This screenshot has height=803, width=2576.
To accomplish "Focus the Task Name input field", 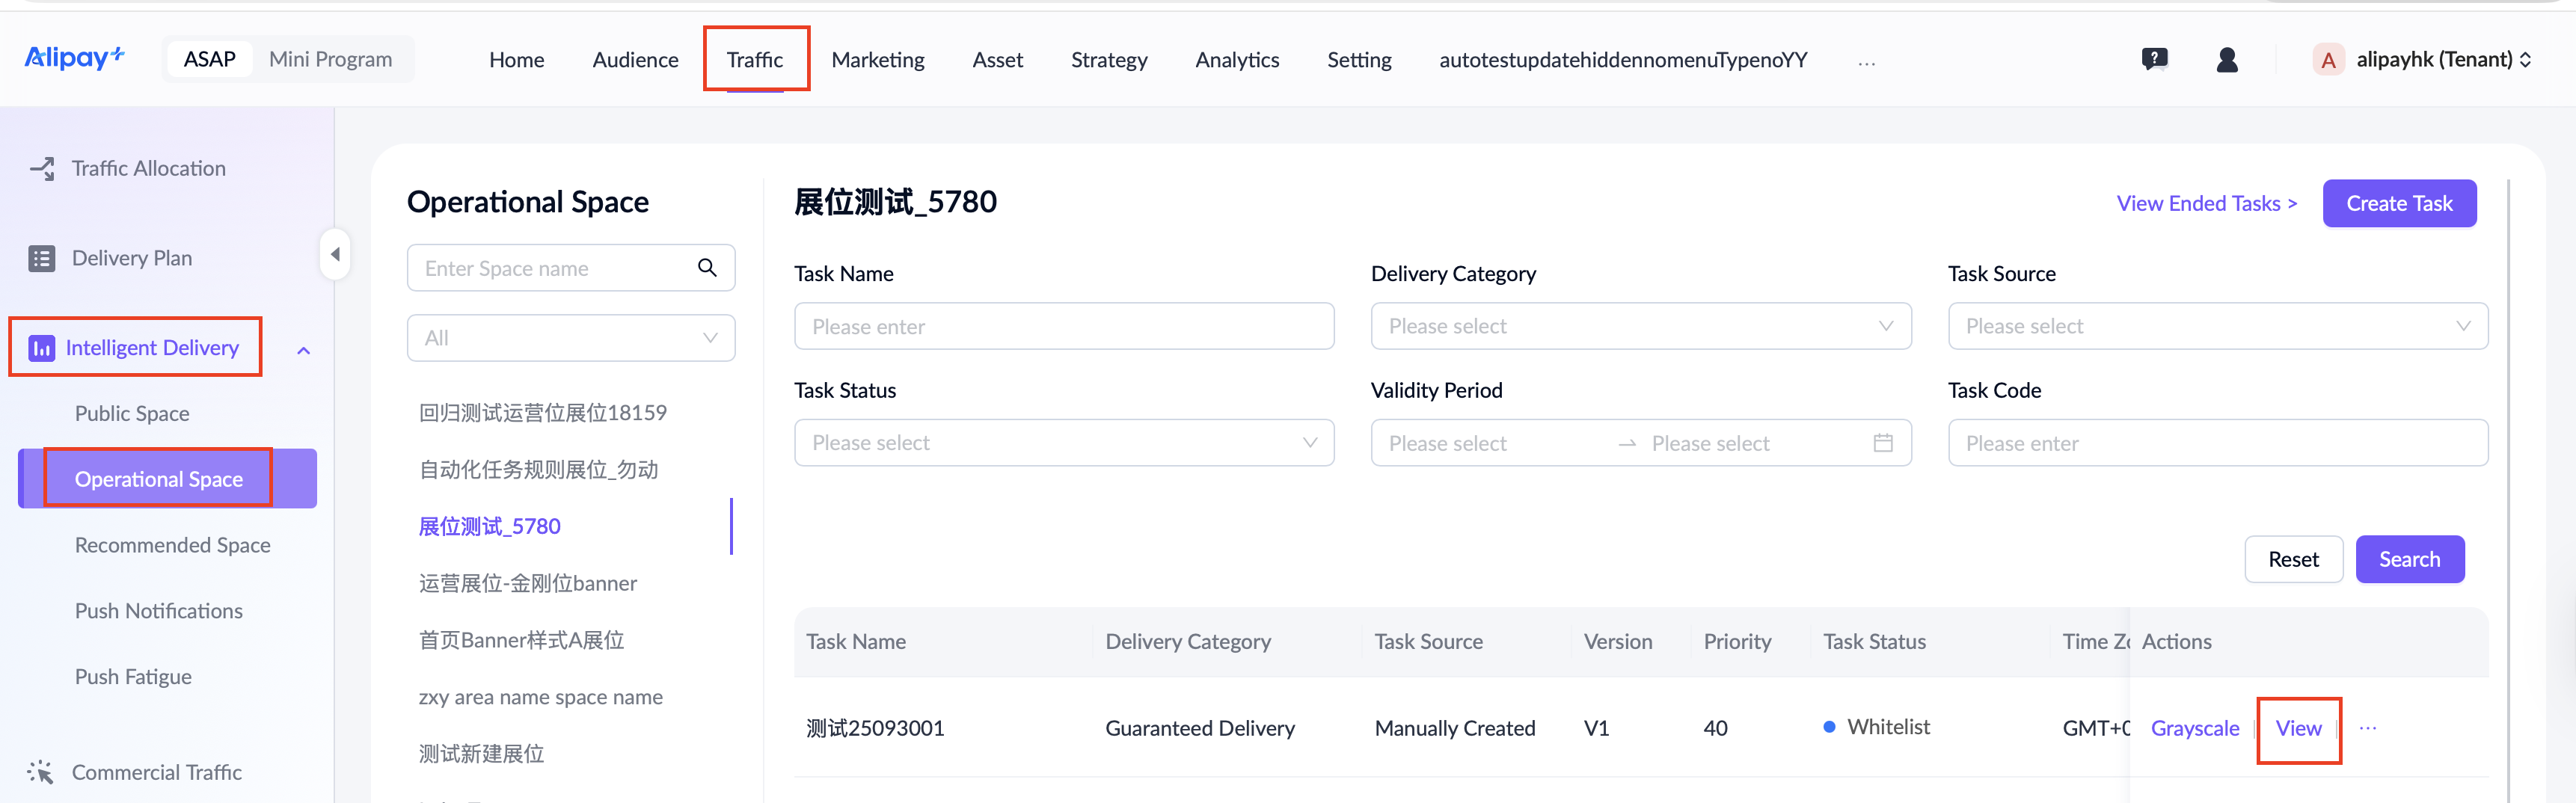I will click(1063, 327).
